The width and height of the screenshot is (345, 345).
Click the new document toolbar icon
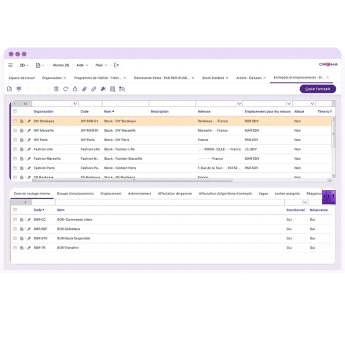coord(9,89)
